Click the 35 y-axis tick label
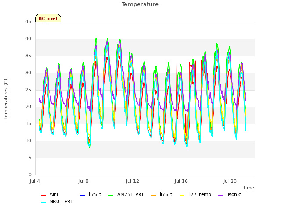The height and width of the screenshot is (210, 281). 28,56
